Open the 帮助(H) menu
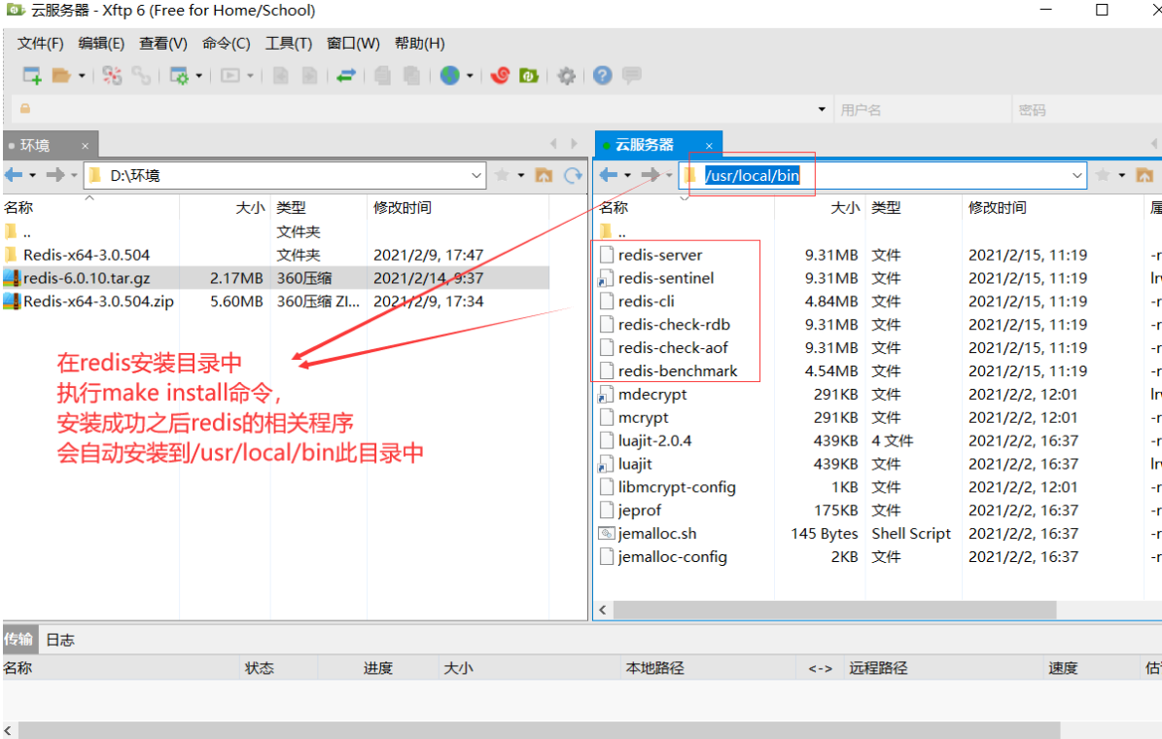 (x=419, y=43)
